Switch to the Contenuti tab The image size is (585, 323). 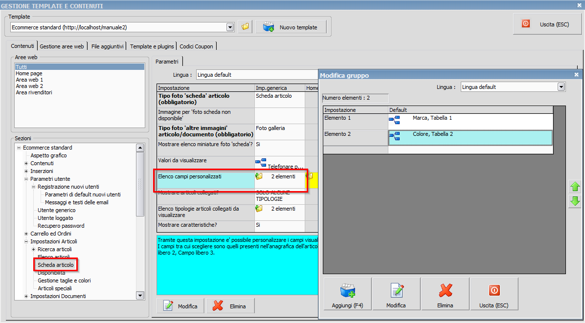point(22,46)
